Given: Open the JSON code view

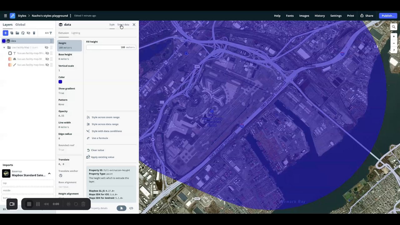Looking at the screenshot, I should coord(131,208).
